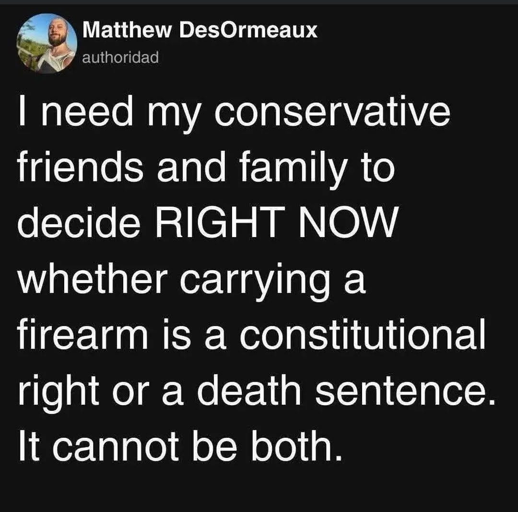This screenshot has height=512, width=518.
Task: Open Matthew DesOrmeaux's profile picture
Action: click(47, 43)
